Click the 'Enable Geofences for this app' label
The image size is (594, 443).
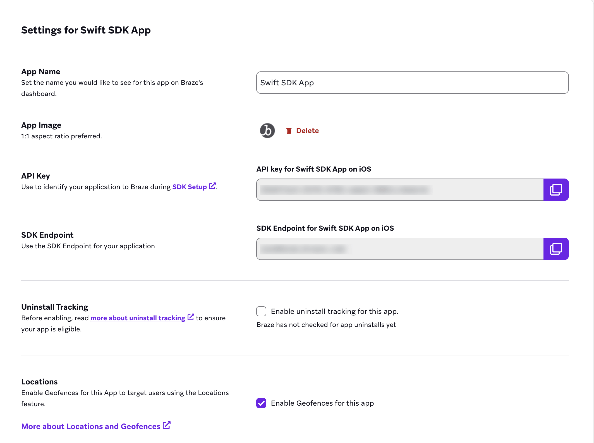(x=322, y=403)
